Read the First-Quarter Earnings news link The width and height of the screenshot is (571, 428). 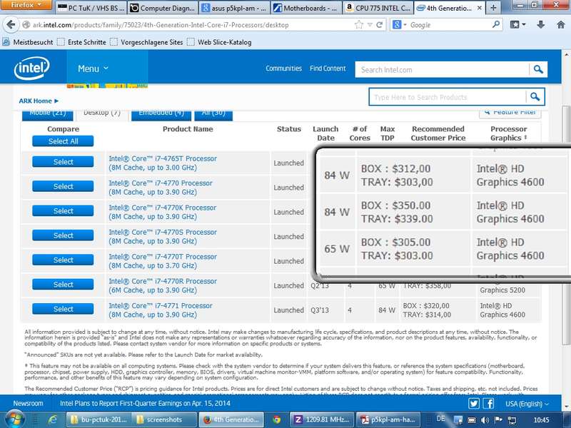tap(146, 403)
